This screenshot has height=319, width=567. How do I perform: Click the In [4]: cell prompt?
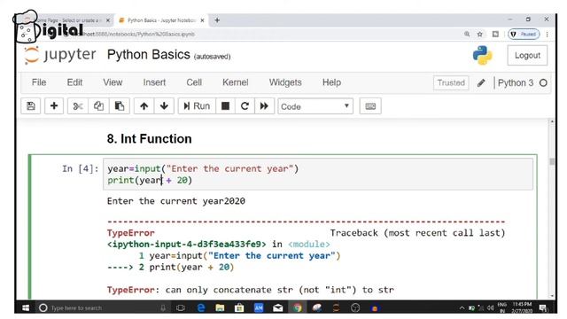[x=81, y=168]
